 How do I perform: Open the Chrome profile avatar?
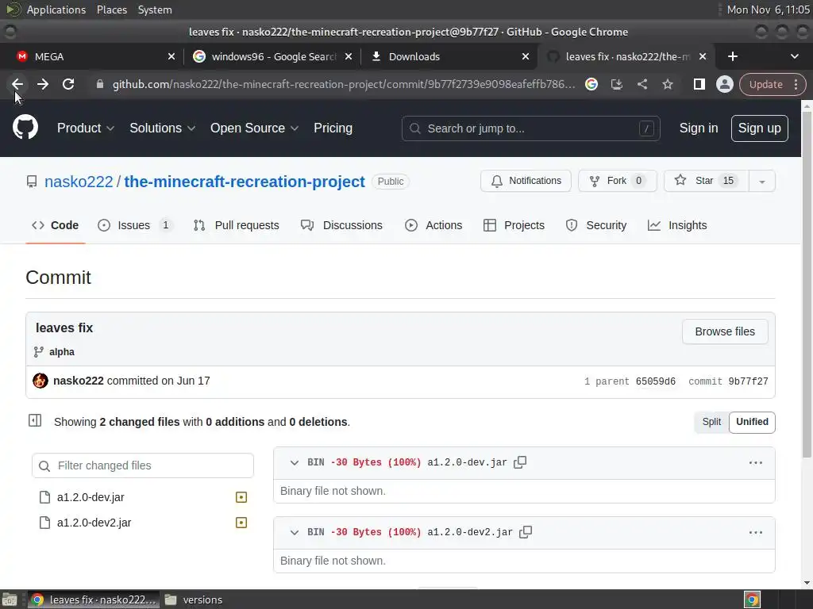click(x=724, y=84)
